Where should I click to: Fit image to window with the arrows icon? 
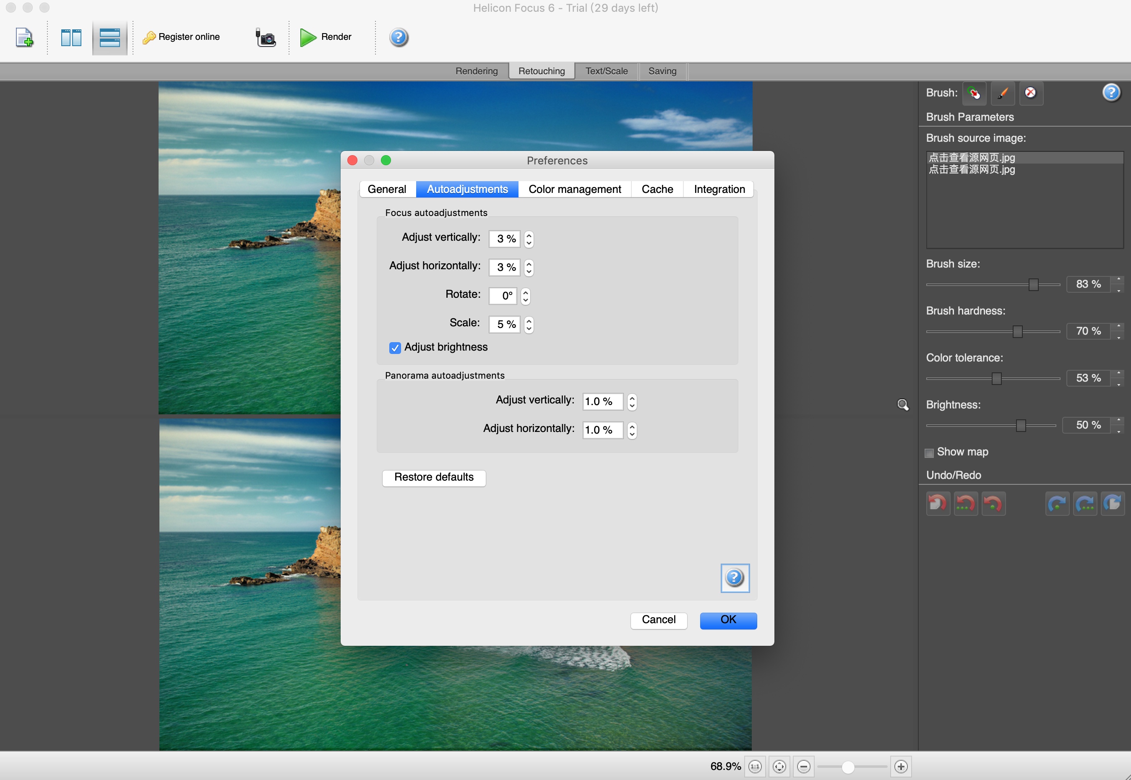coord(779,766)
